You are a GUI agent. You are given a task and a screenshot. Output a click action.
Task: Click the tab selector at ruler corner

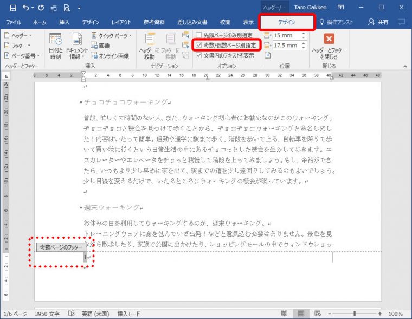pos(7,76)
